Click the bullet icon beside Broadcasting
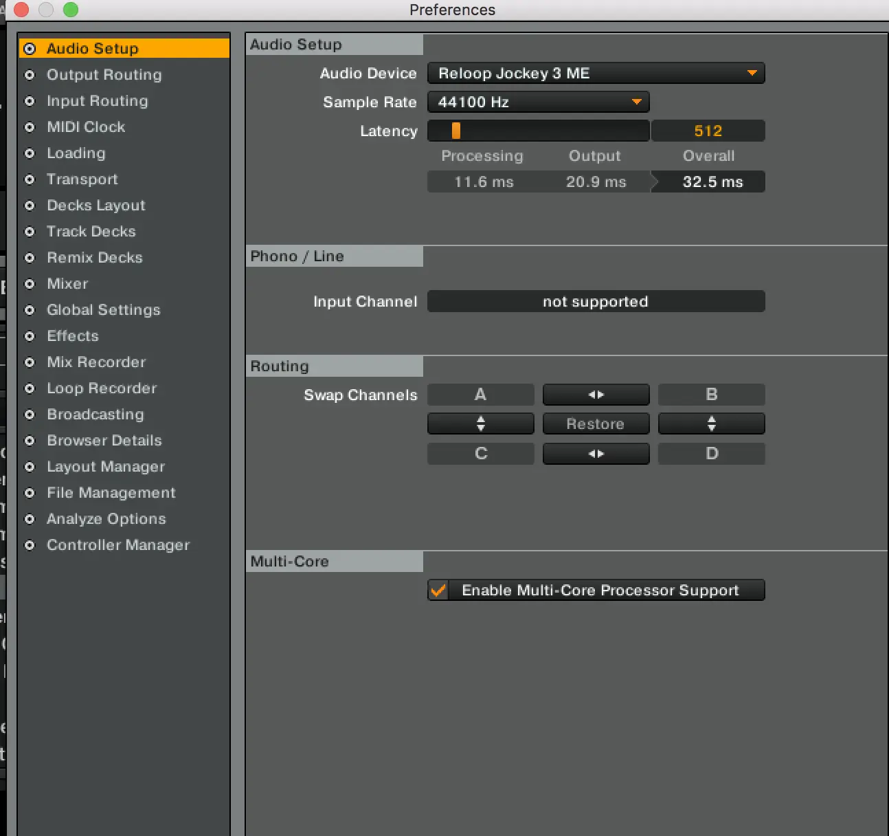 point(30,415)
